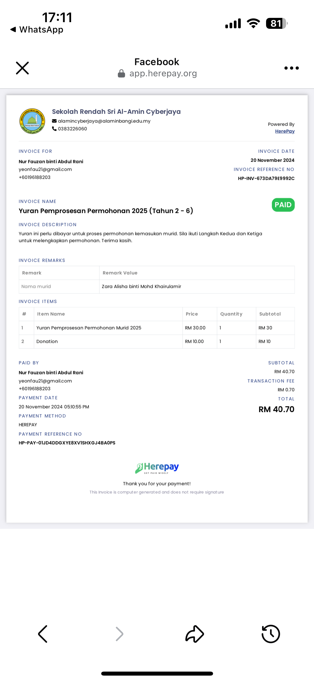
Task: Tap the payer email under Paid By
Action: (45, 381)
